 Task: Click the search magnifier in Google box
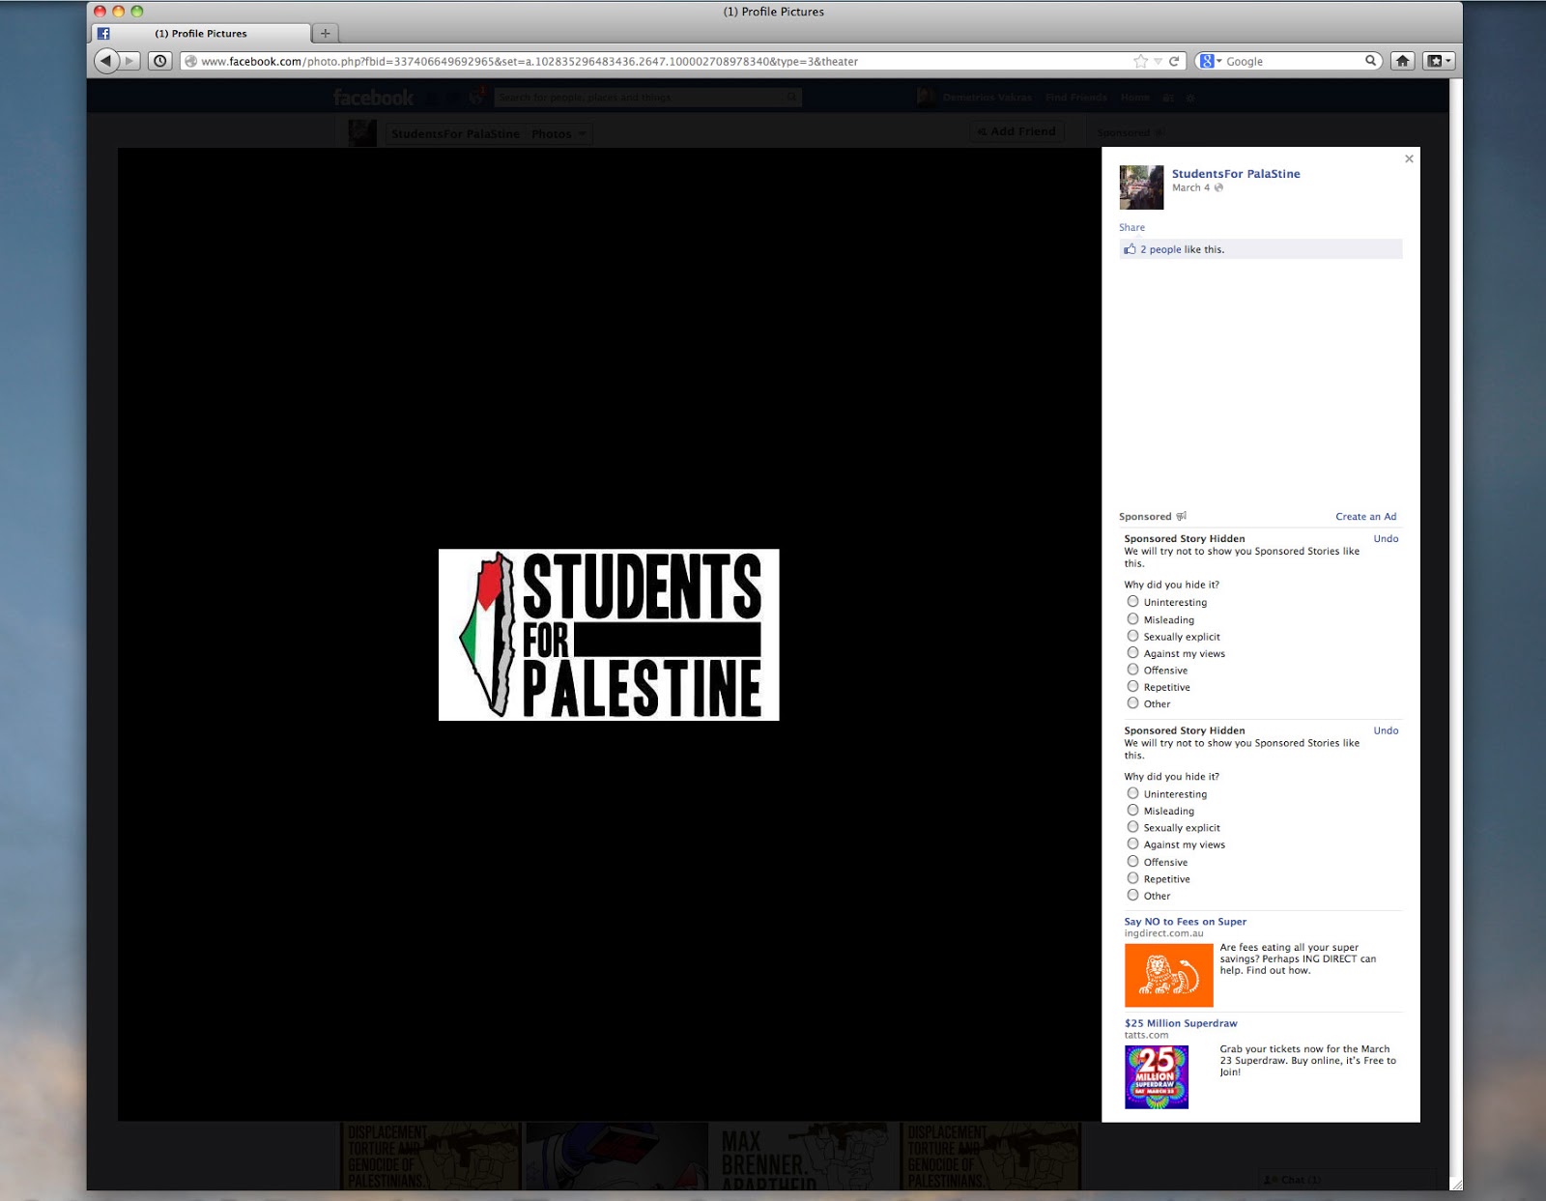[x=1370, y=61]
